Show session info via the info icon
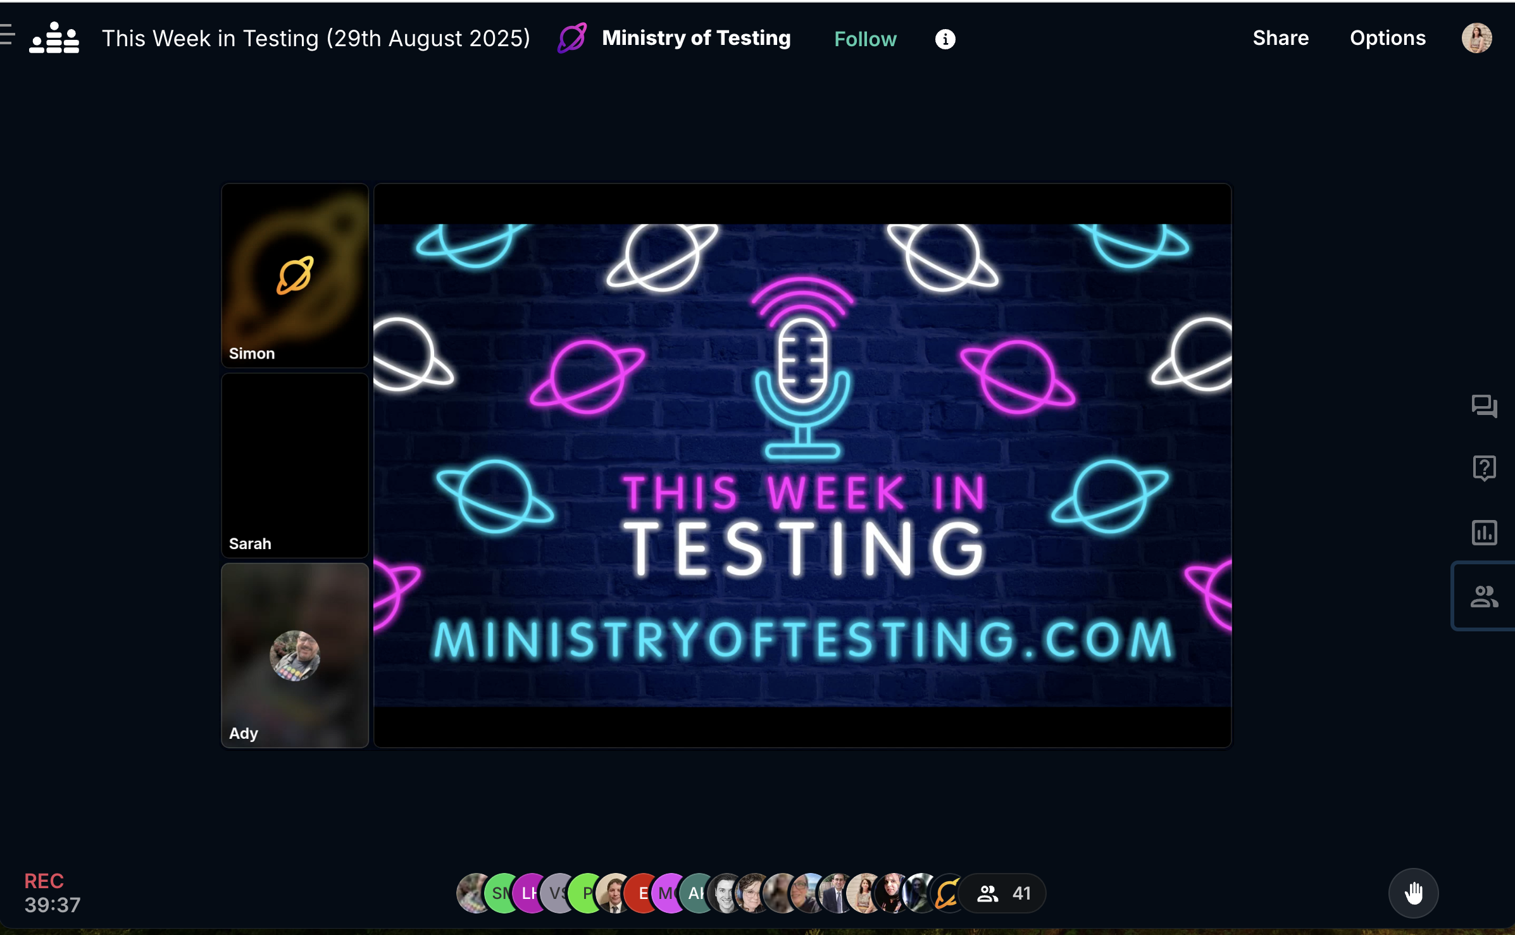Image resolution: width=1515 pixels, height=935 pixels. pos(945,39)
